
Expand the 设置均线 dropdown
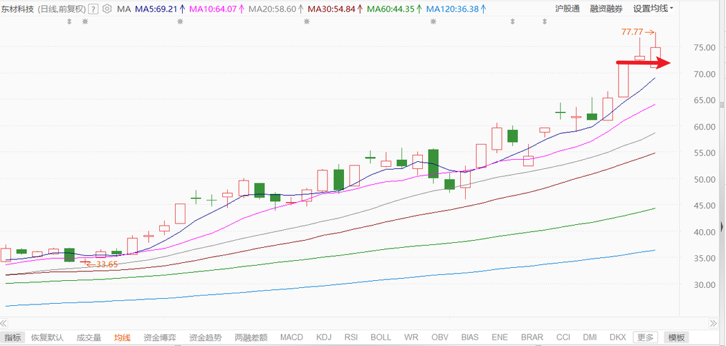(x=653, y=8)
